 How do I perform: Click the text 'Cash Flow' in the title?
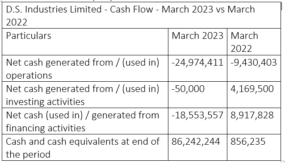click(131, 9)
